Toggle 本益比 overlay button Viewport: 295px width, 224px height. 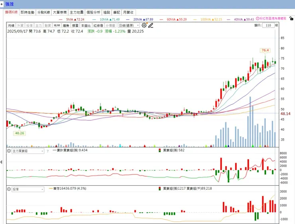tap(86, 26)
